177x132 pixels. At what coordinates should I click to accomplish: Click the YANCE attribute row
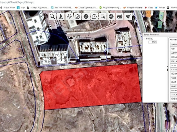[174, 95]
